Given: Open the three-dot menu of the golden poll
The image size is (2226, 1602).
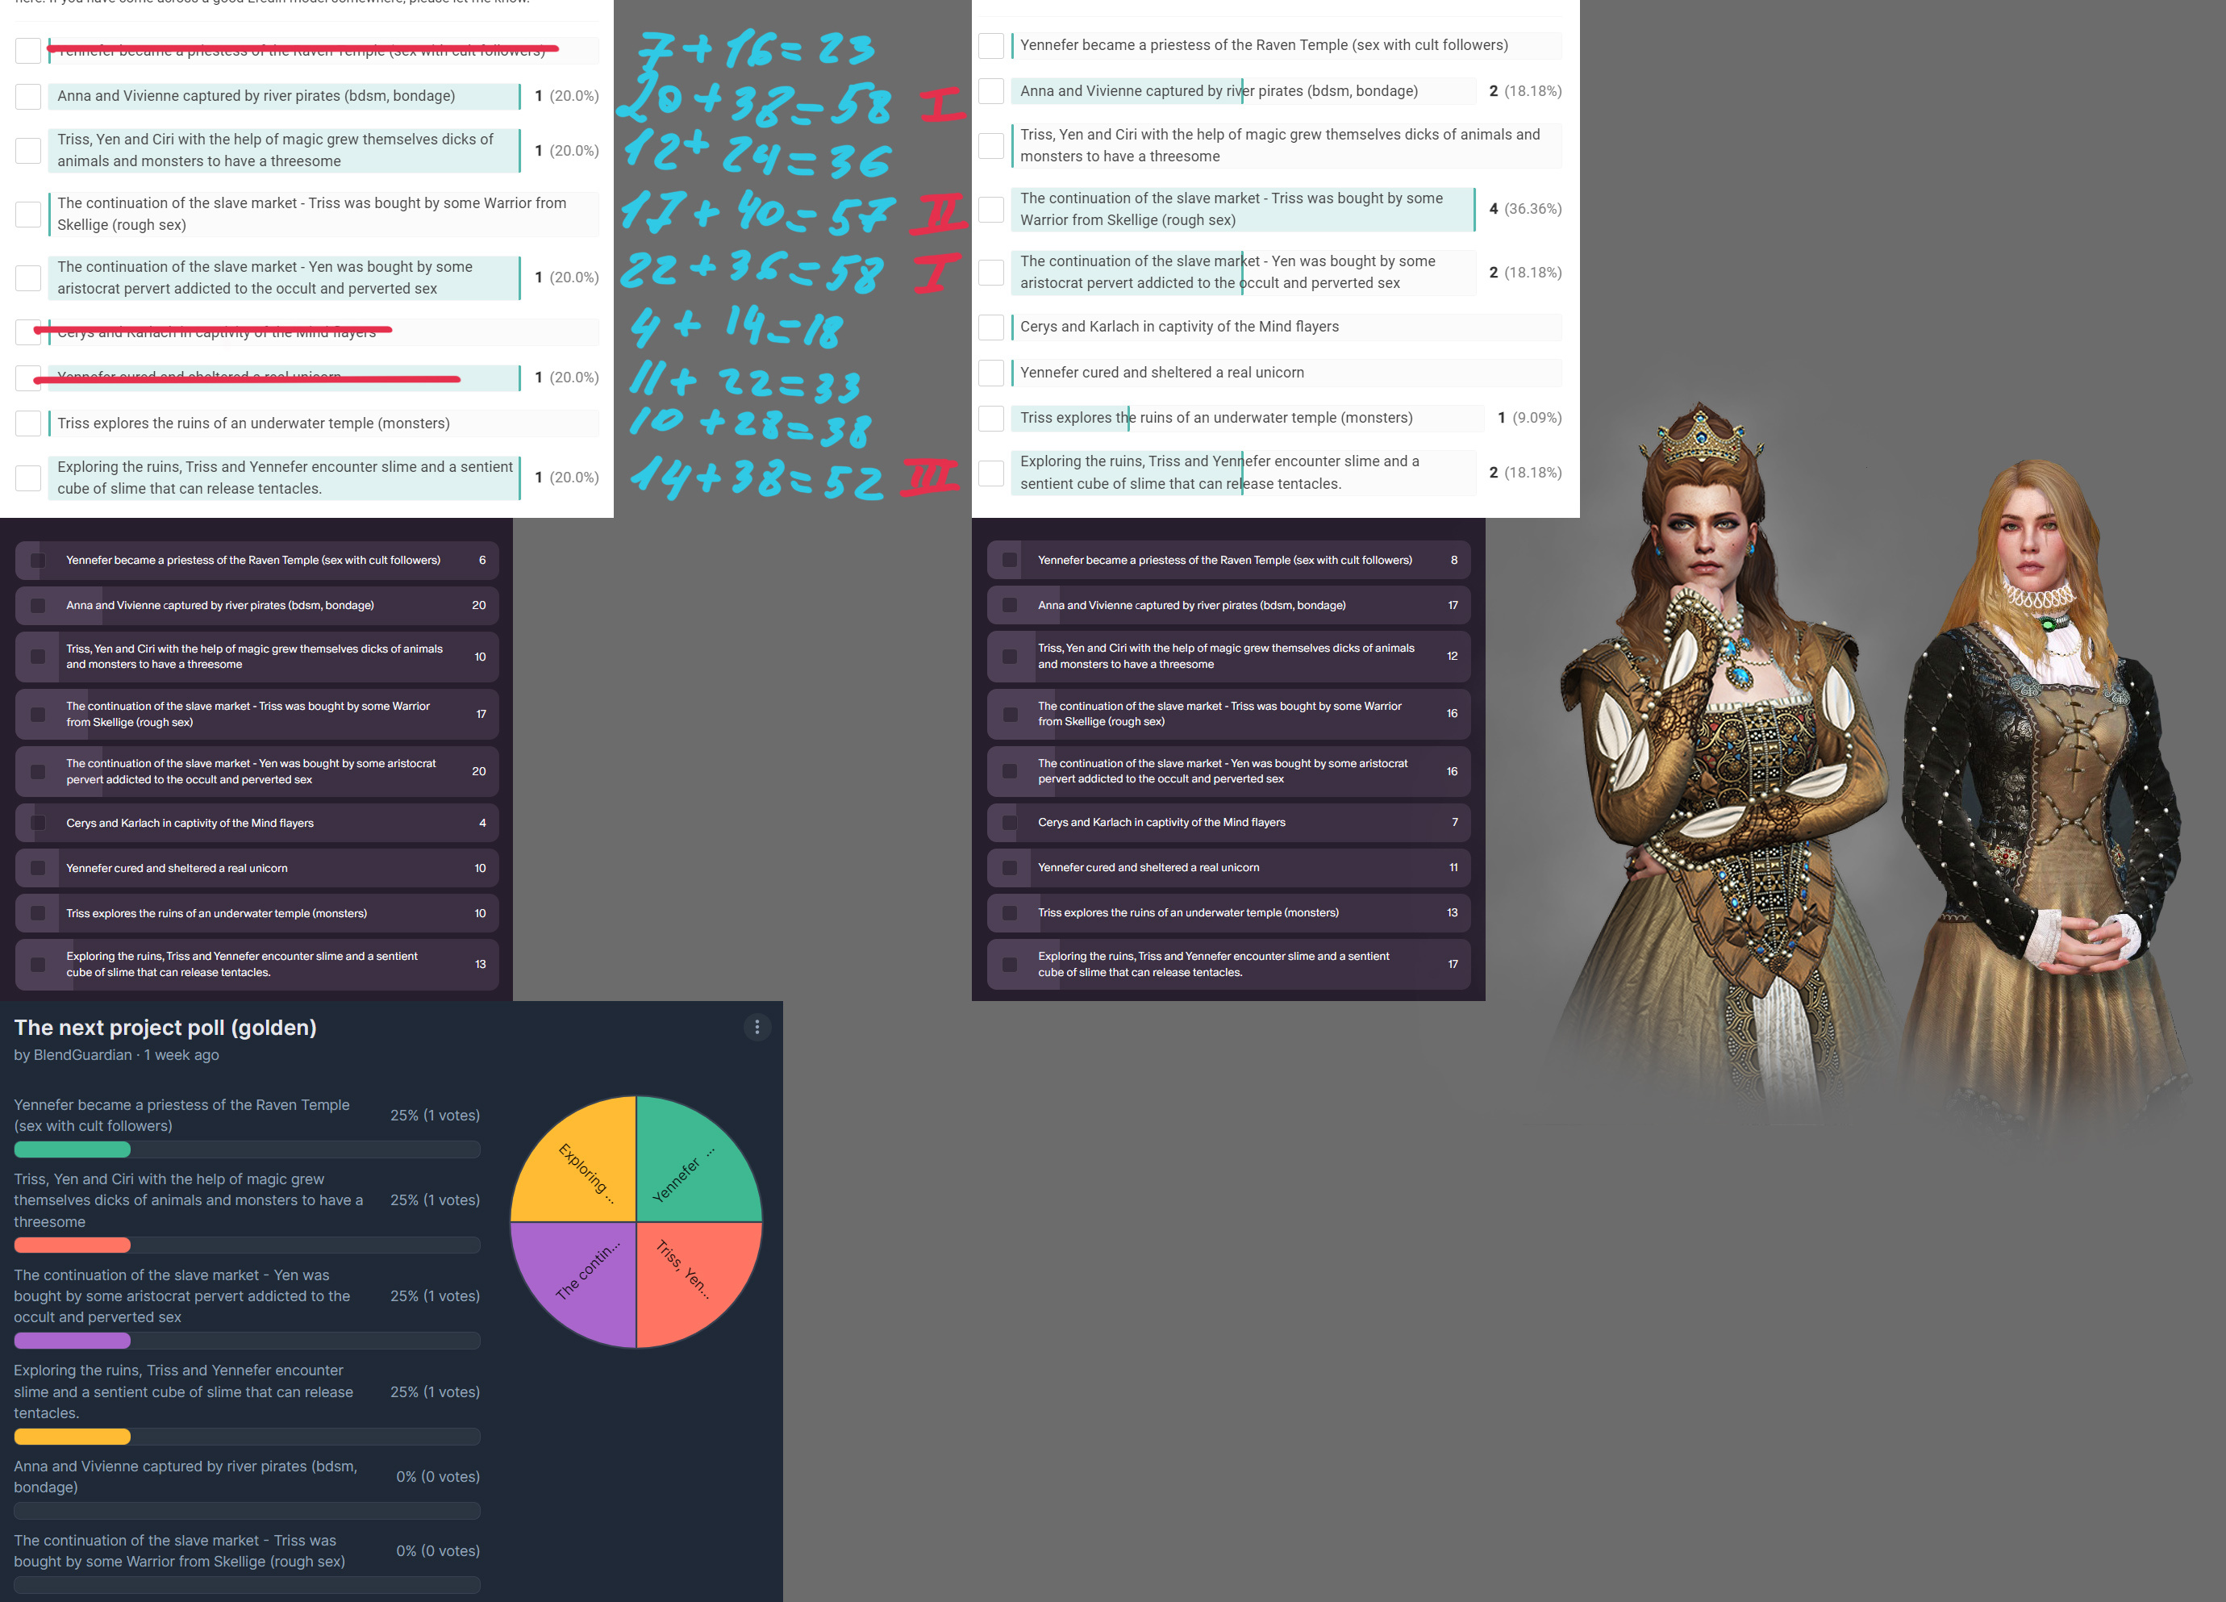Looking at the screenshot, I should coord(757,1027).
